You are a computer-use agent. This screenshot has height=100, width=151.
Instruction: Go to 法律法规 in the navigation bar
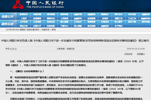(37, 14)
